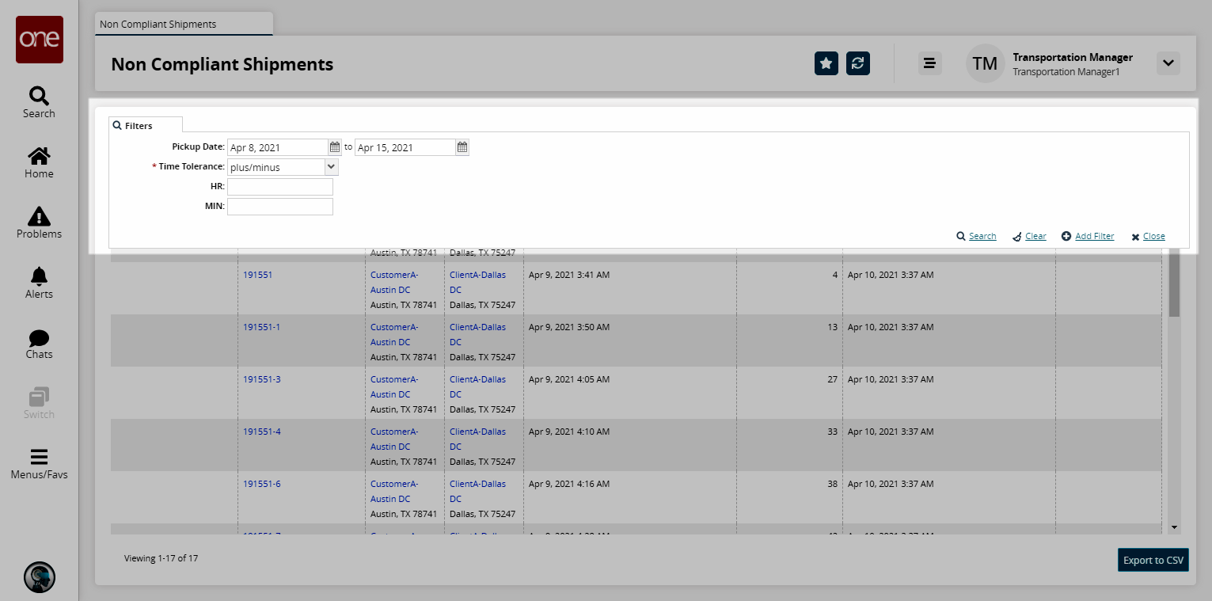Open calendar for Pickup Date end

point(462,147)
